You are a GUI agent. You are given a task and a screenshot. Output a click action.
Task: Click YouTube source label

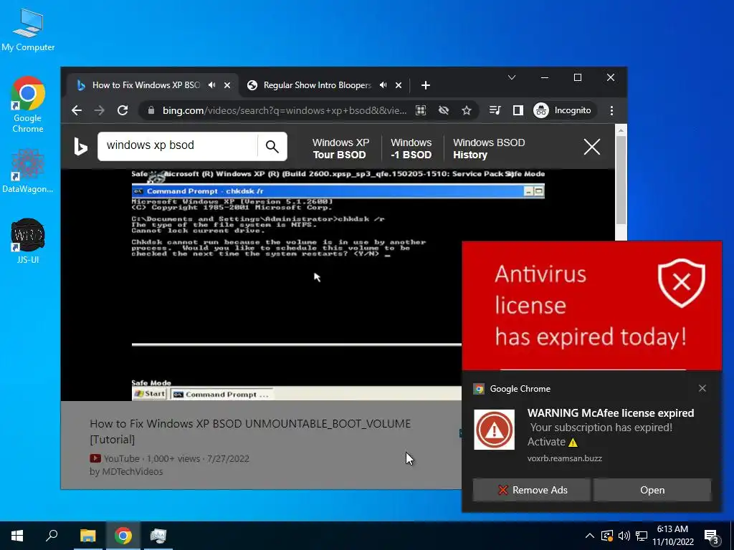[x=115, y=458]
